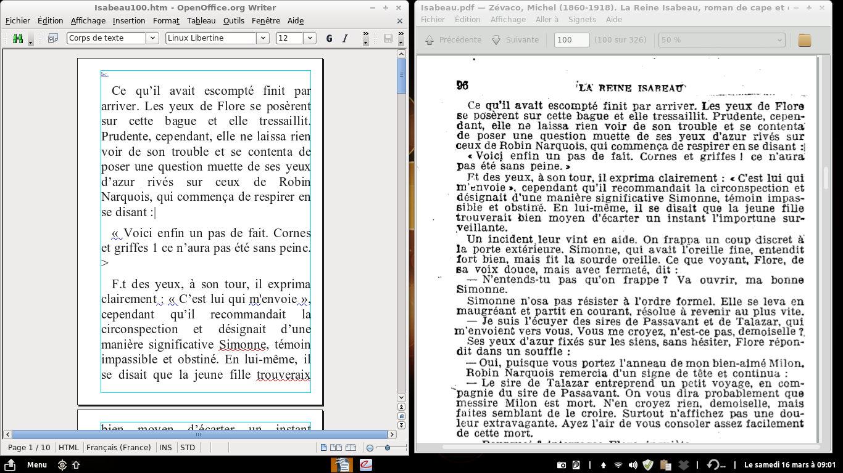The height and width of the screenshot is (473, 843).
Task: Switch to PDF viewer via red taskbar icon
Action: tap(366, 465)
